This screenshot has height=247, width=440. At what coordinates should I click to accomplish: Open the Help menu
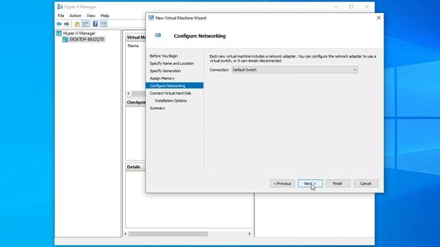[x=105, y=16]
